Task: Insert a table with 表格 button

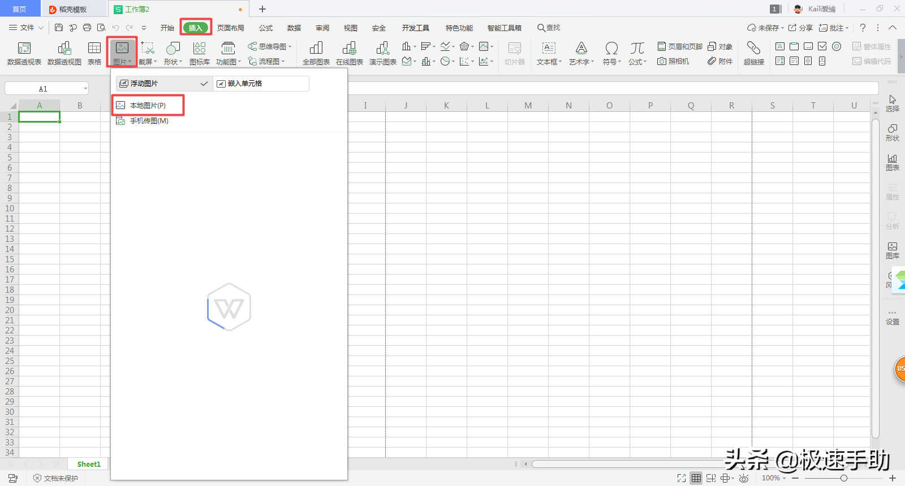Action: (94, 54)
